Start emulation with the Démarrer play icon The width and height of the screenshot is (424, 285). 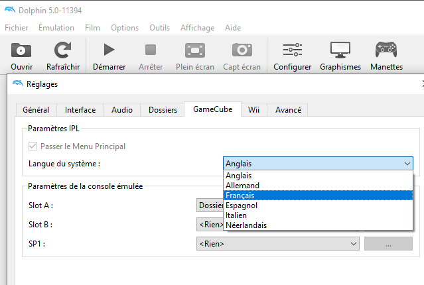(109, 50)
